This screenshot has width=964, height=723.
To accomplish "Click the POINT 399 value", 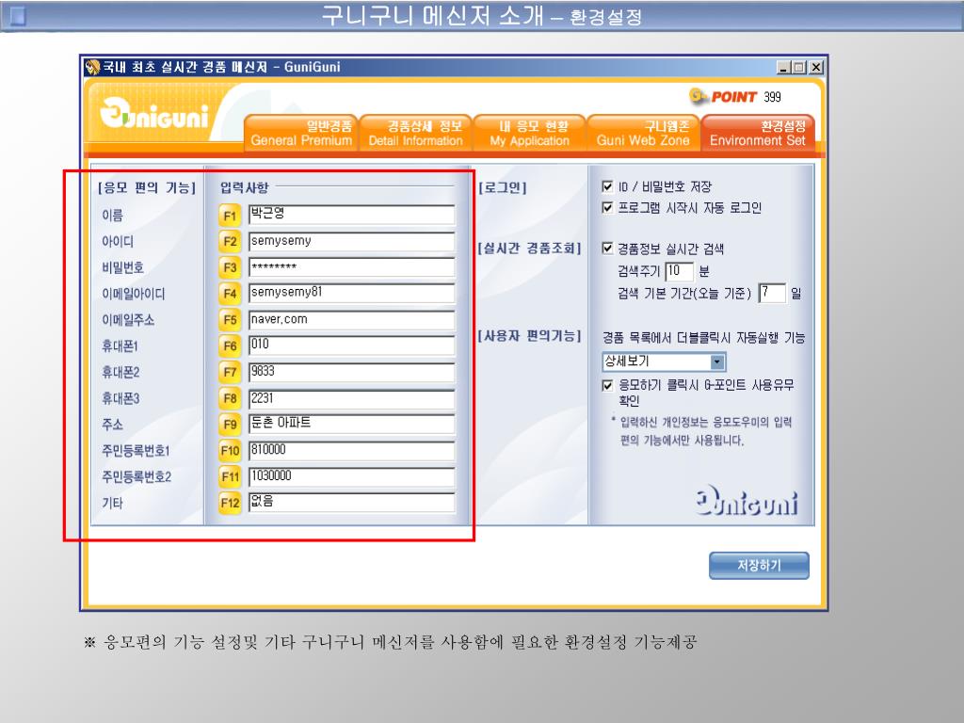I will click(x=772, y=97).
